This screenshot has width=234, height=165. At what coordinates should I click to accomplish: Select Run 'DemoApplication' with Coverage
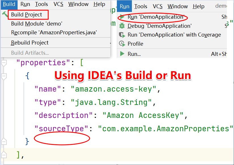[x=174, y=35]
